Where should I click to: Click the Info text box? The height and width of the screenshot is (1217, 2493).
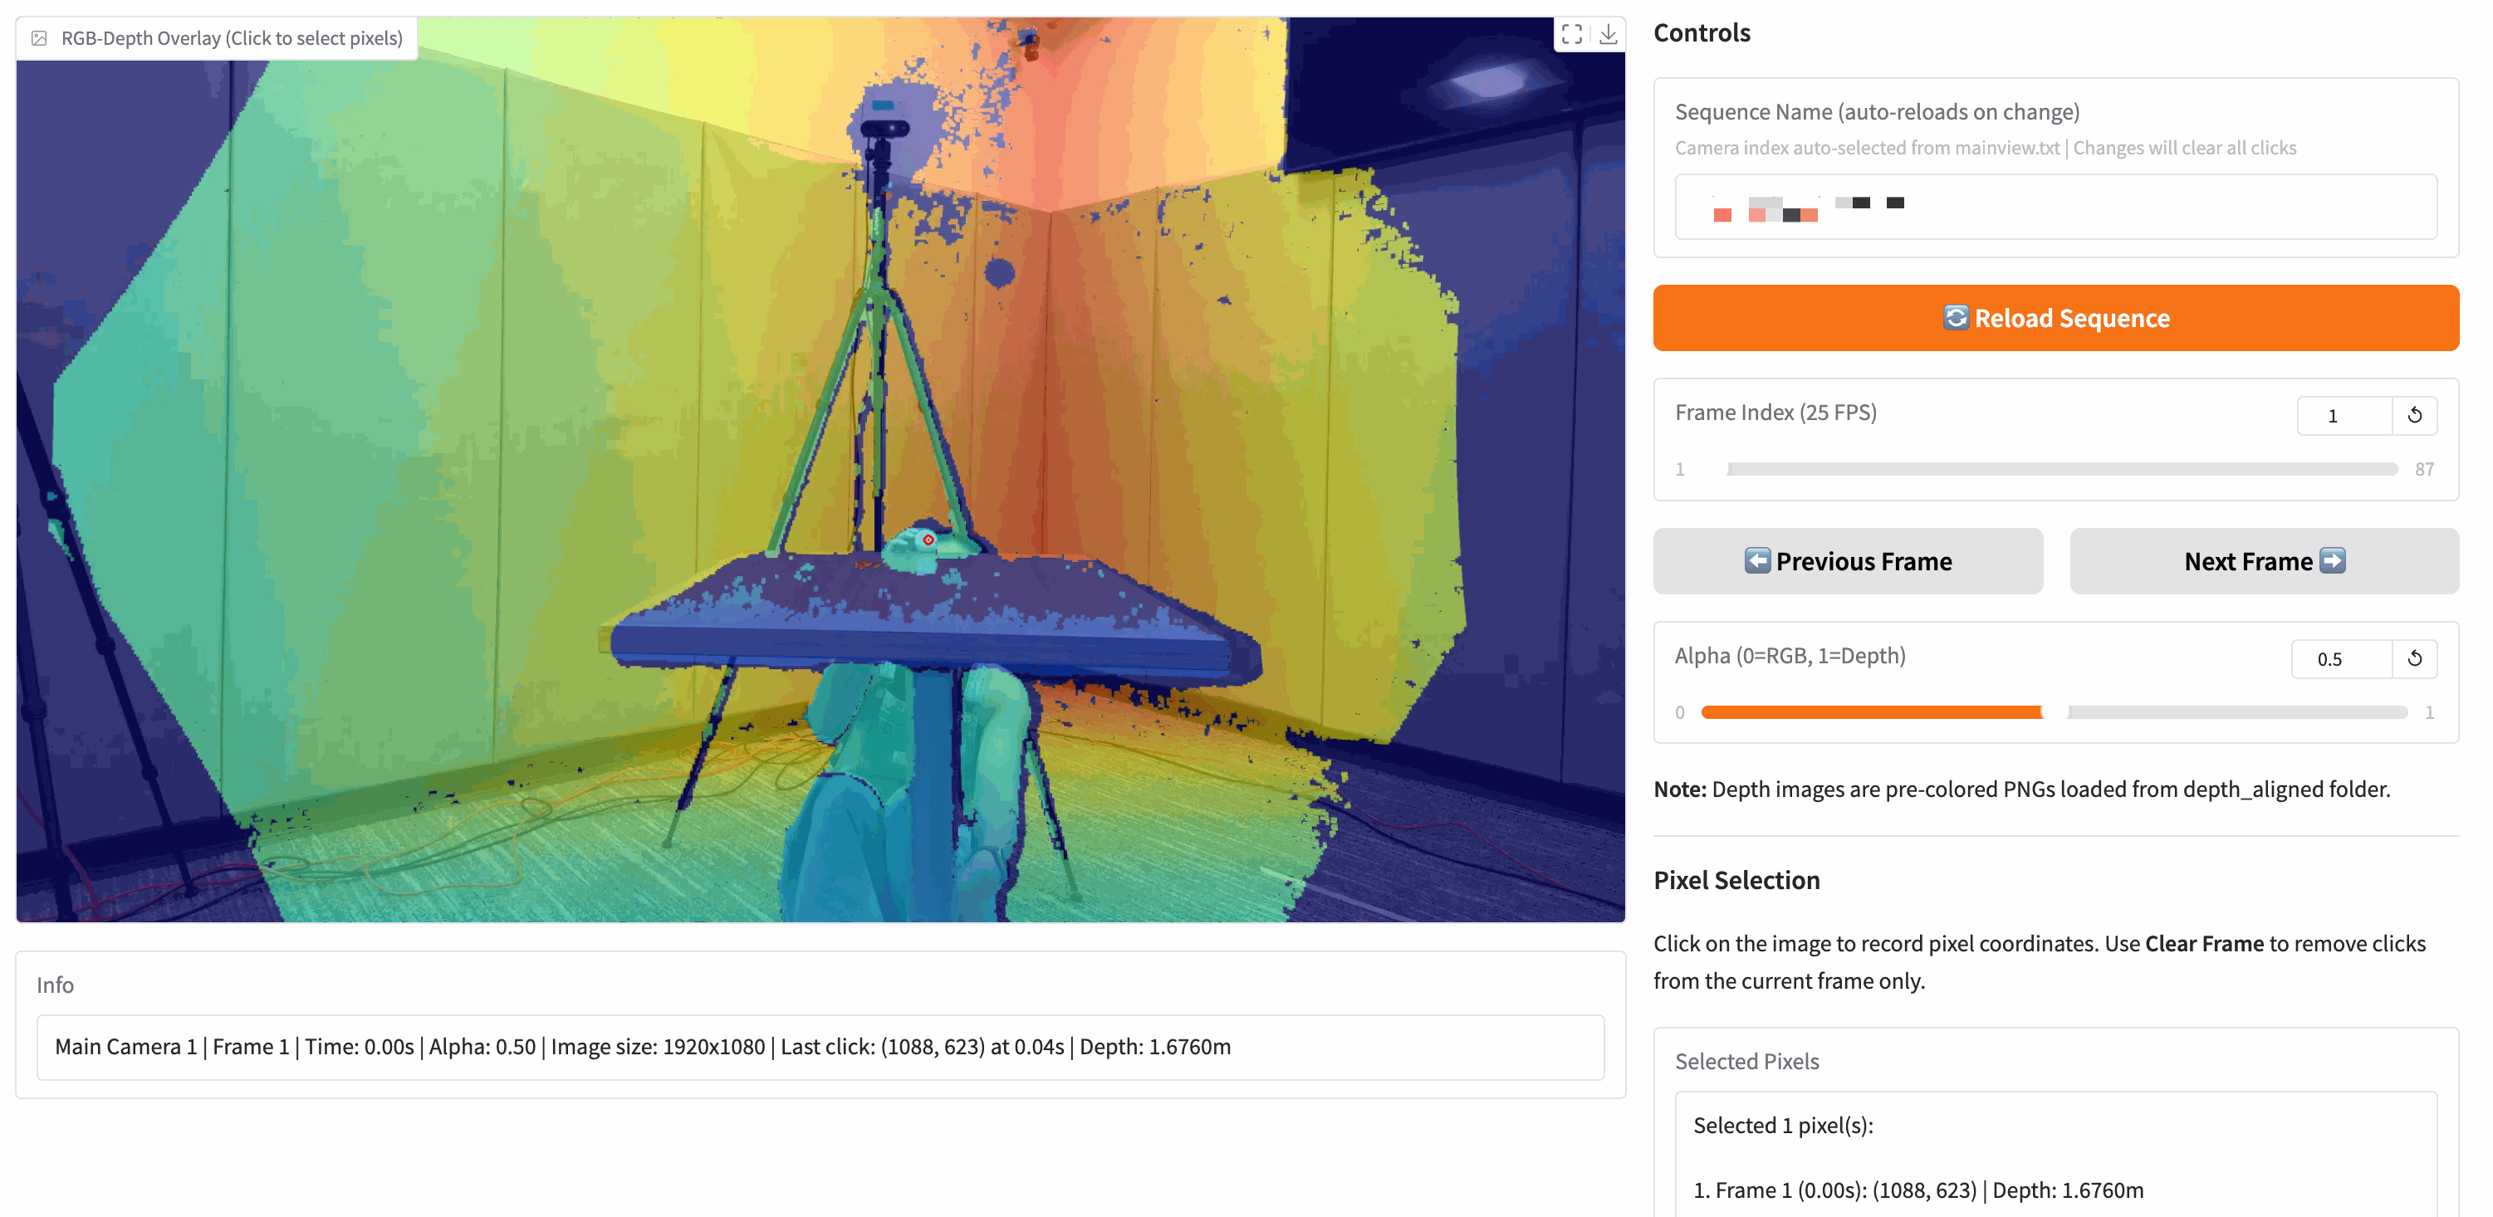coord(820,1047)
